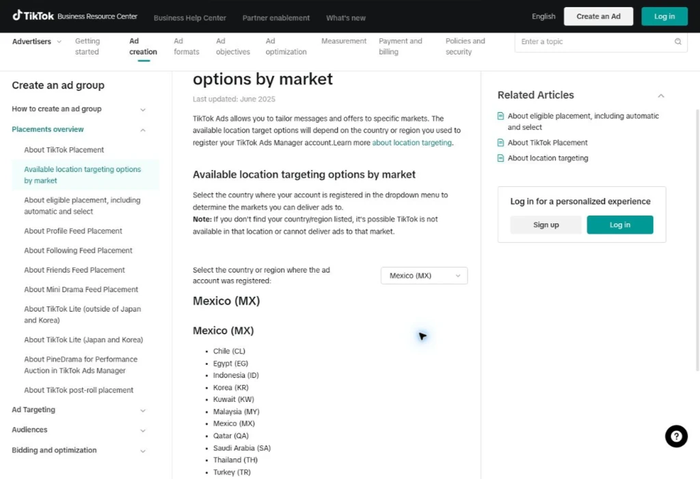The height and width of the screenshot is (479, 700).
Task: Click list entry Turkey (TR)
Action: tap(232, 472)
